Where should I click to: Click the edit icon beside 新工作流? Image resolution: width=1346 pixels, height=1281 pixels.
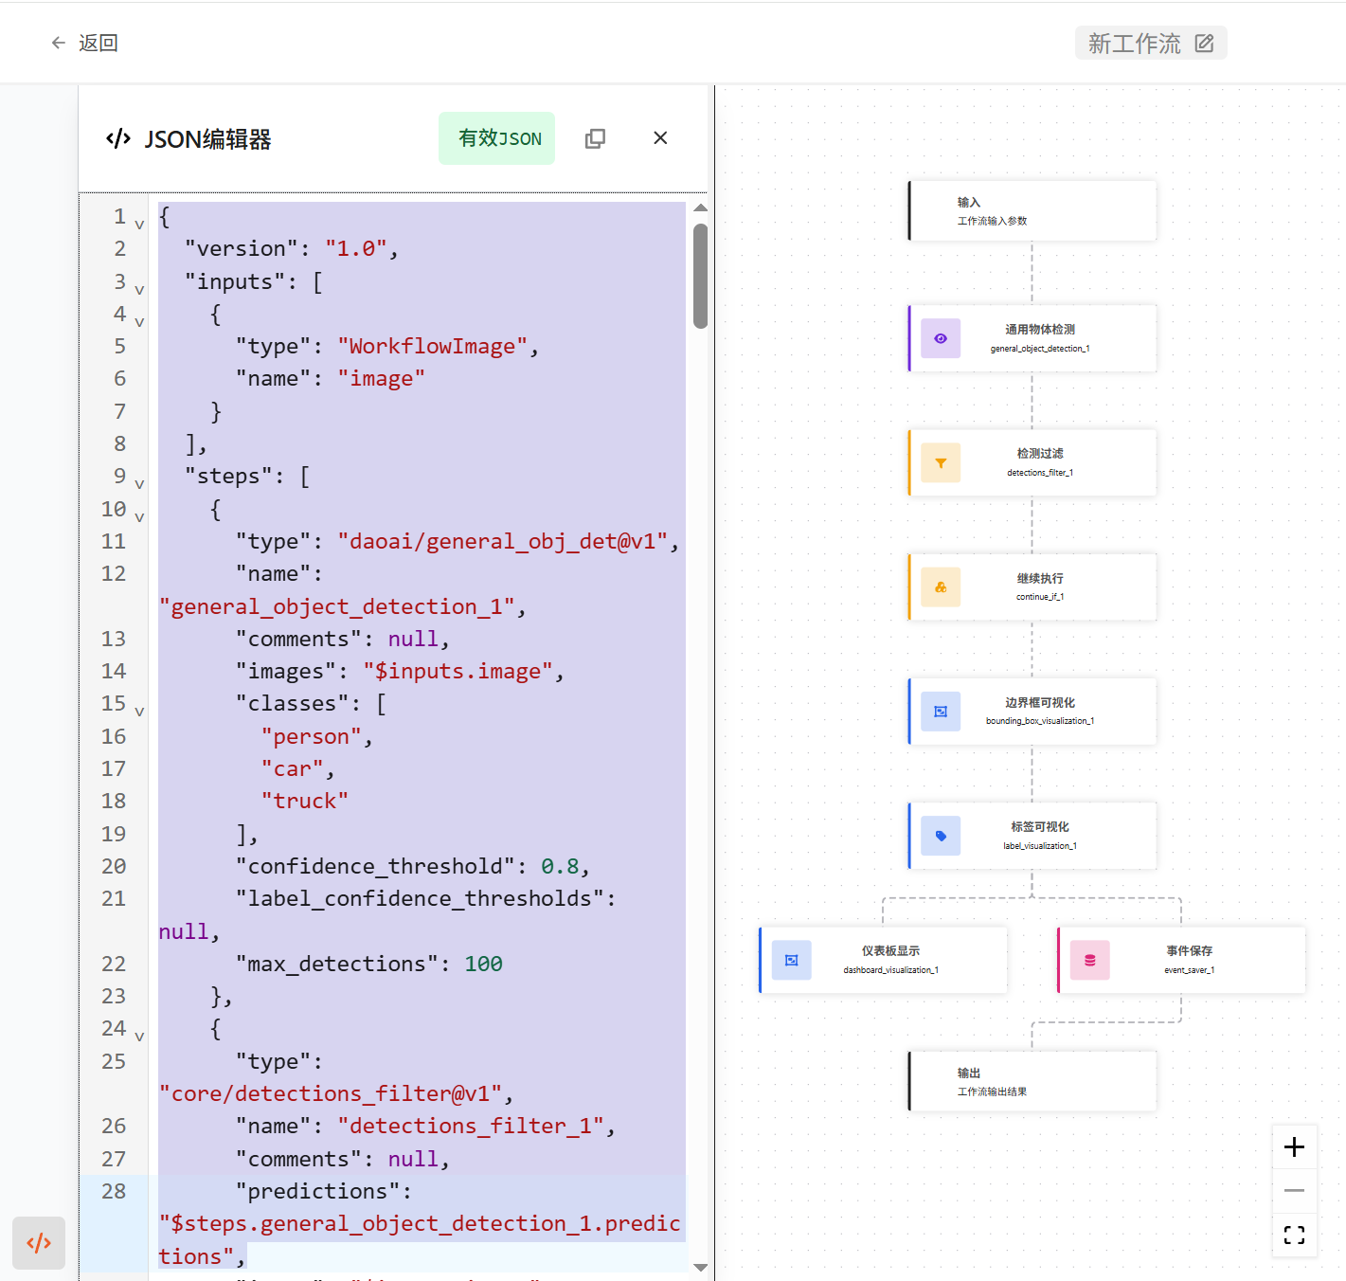tap(1204, 44)
